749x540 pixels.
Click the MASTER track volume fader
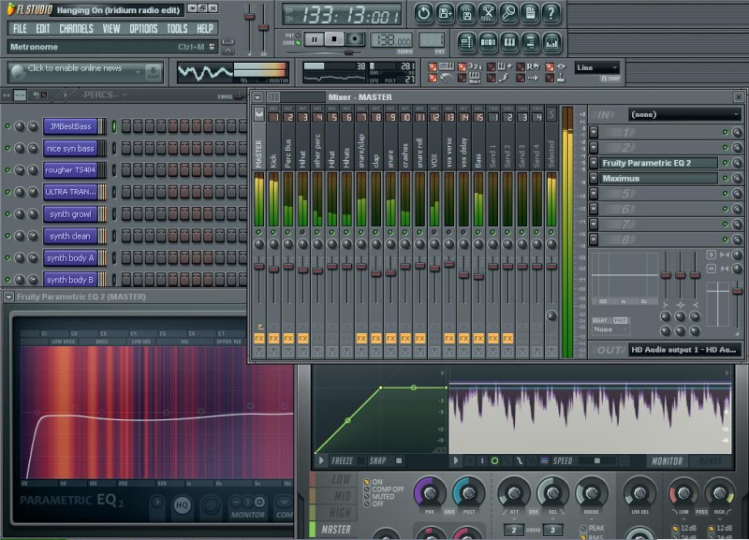(259, 267)
